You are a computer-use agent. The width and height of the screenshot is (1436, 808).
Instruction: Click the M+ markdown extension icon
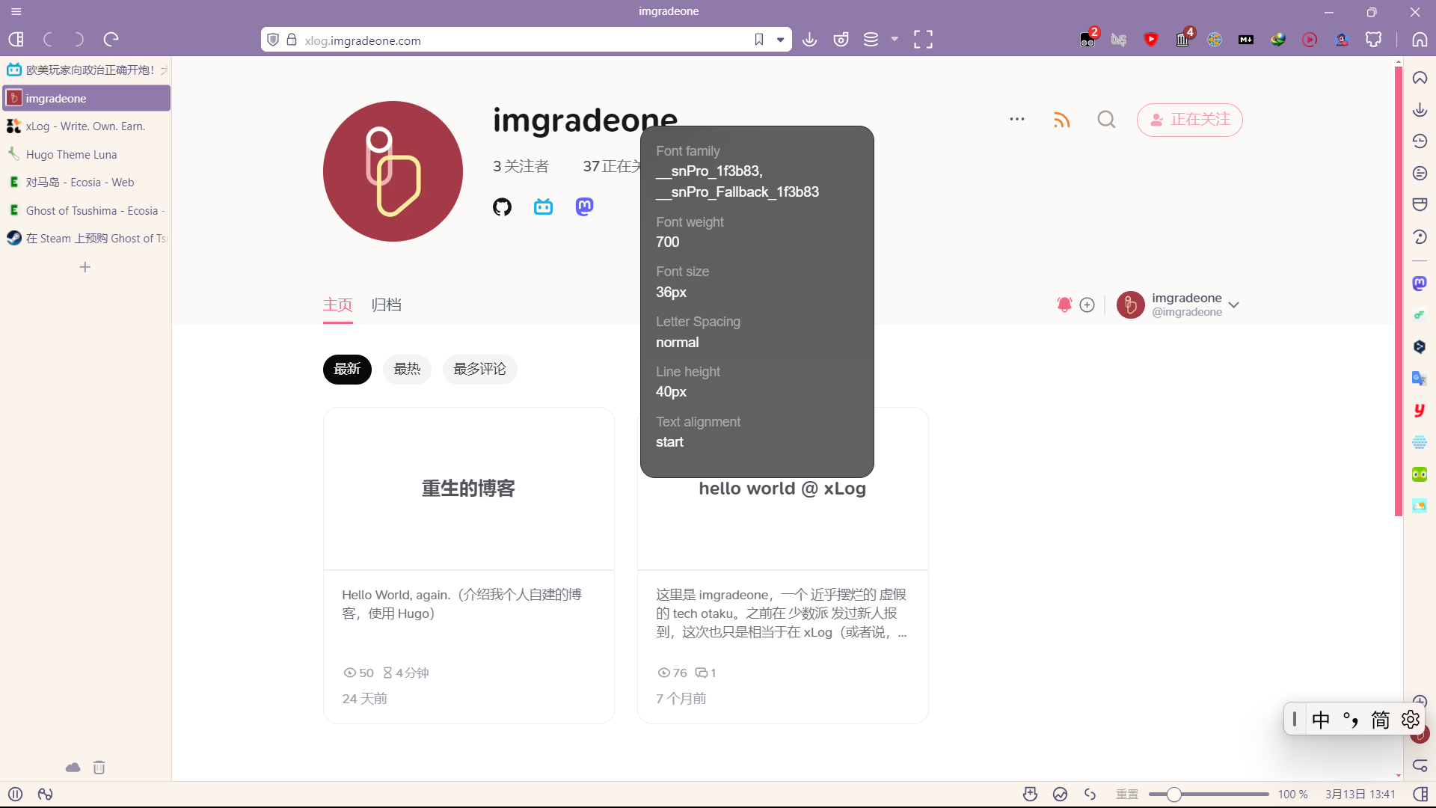tap(1246, 40)
